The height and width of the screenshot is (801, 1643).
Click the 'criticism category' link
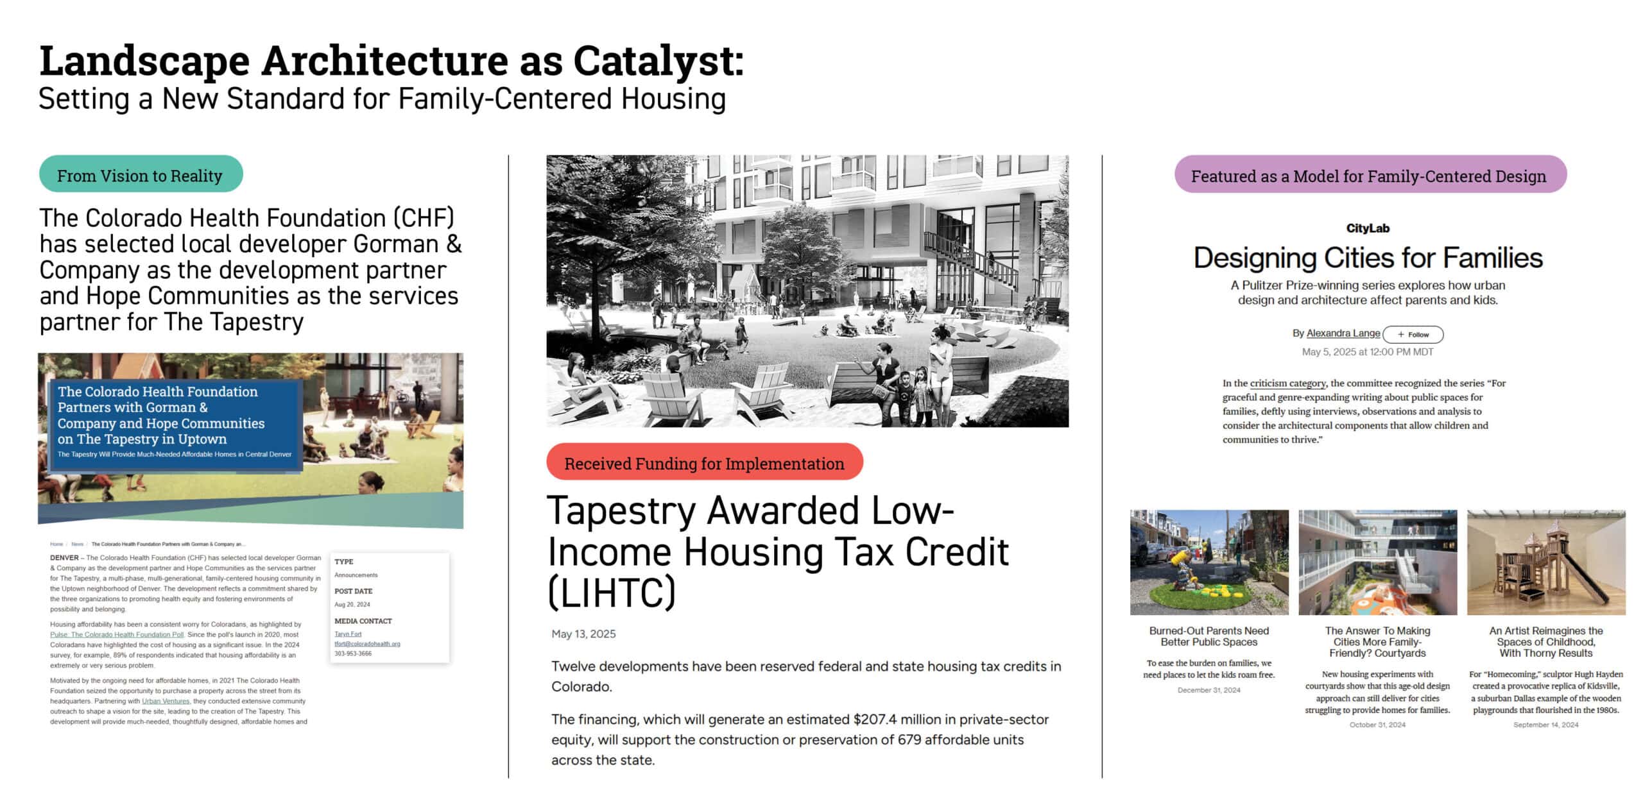tap(1287, 383)
